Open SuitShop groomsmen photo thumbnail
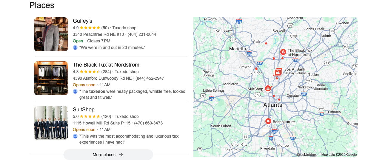 [51, 123]
